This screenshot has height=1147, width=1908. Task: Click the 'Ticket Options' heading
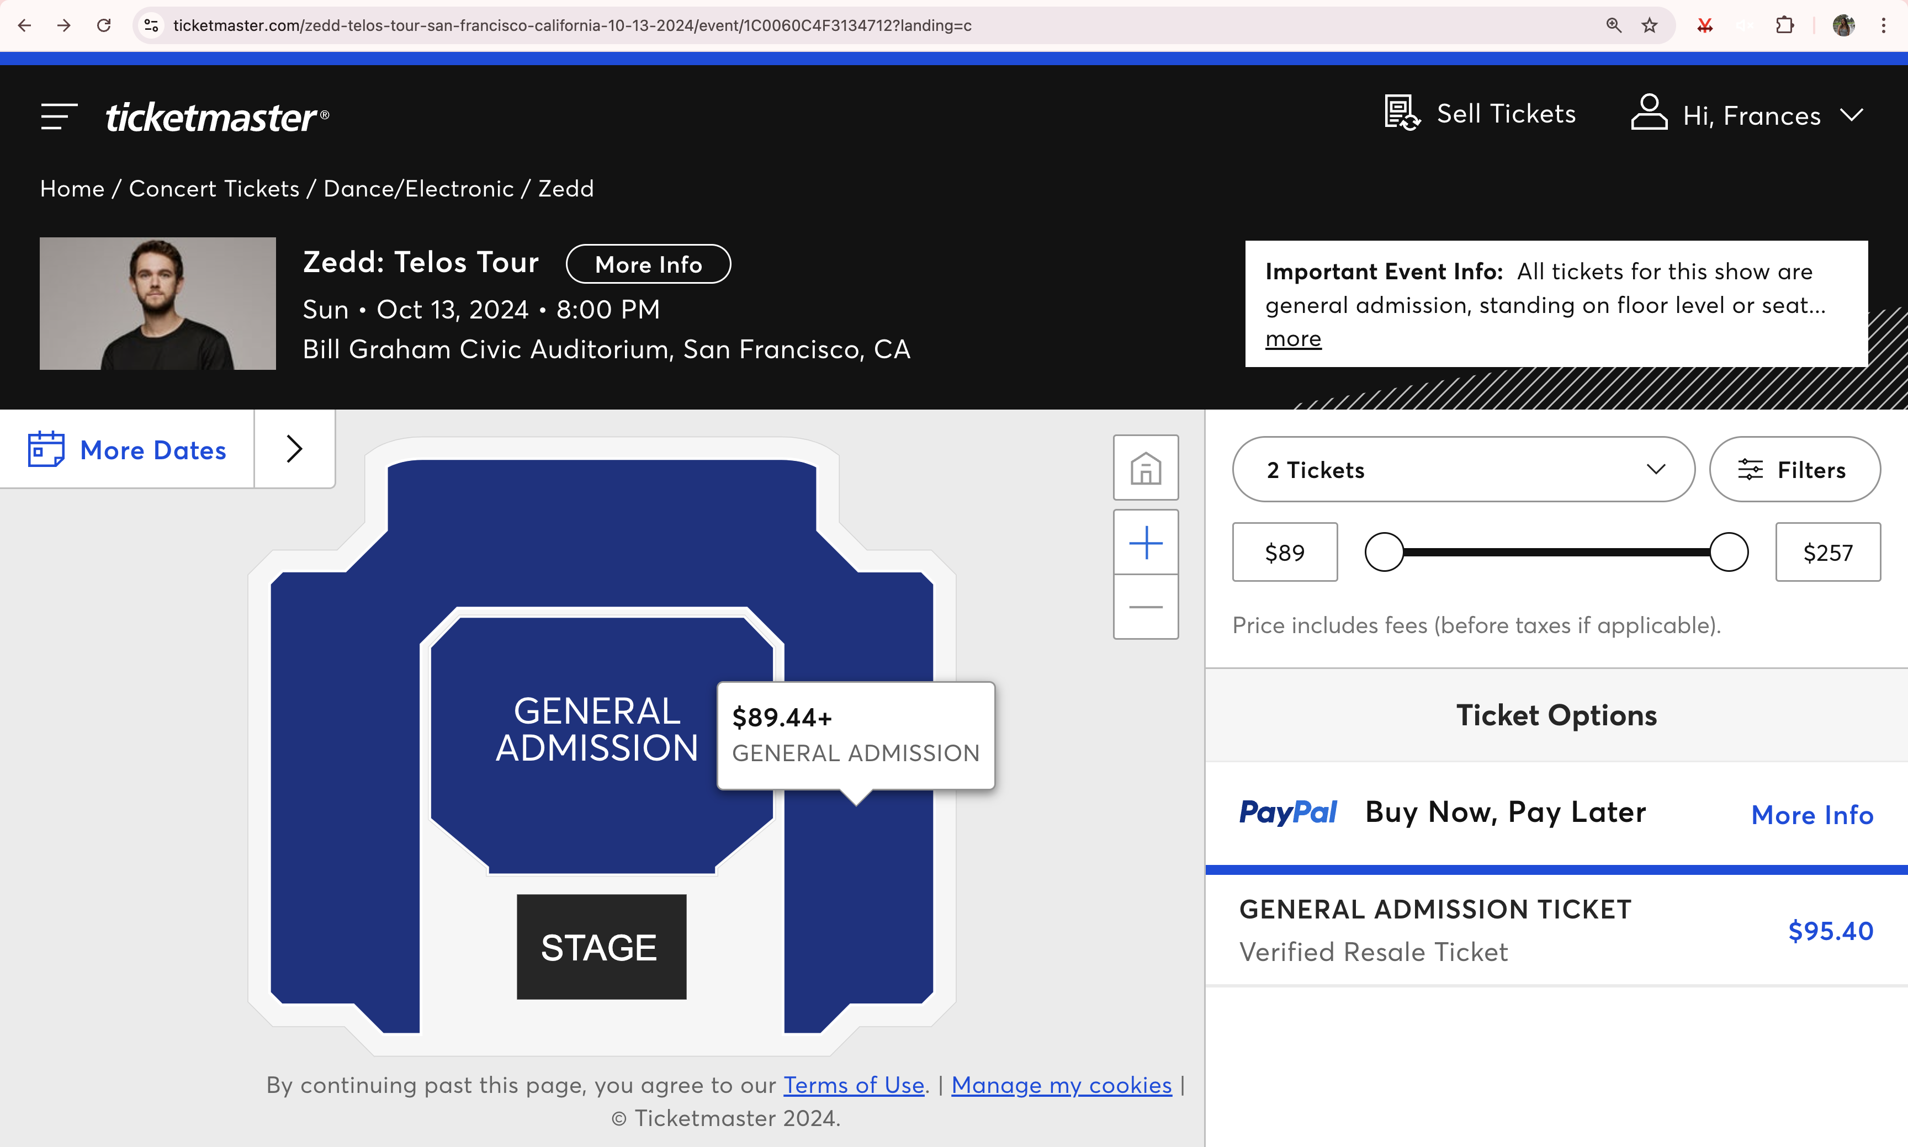click(1556, 715)
